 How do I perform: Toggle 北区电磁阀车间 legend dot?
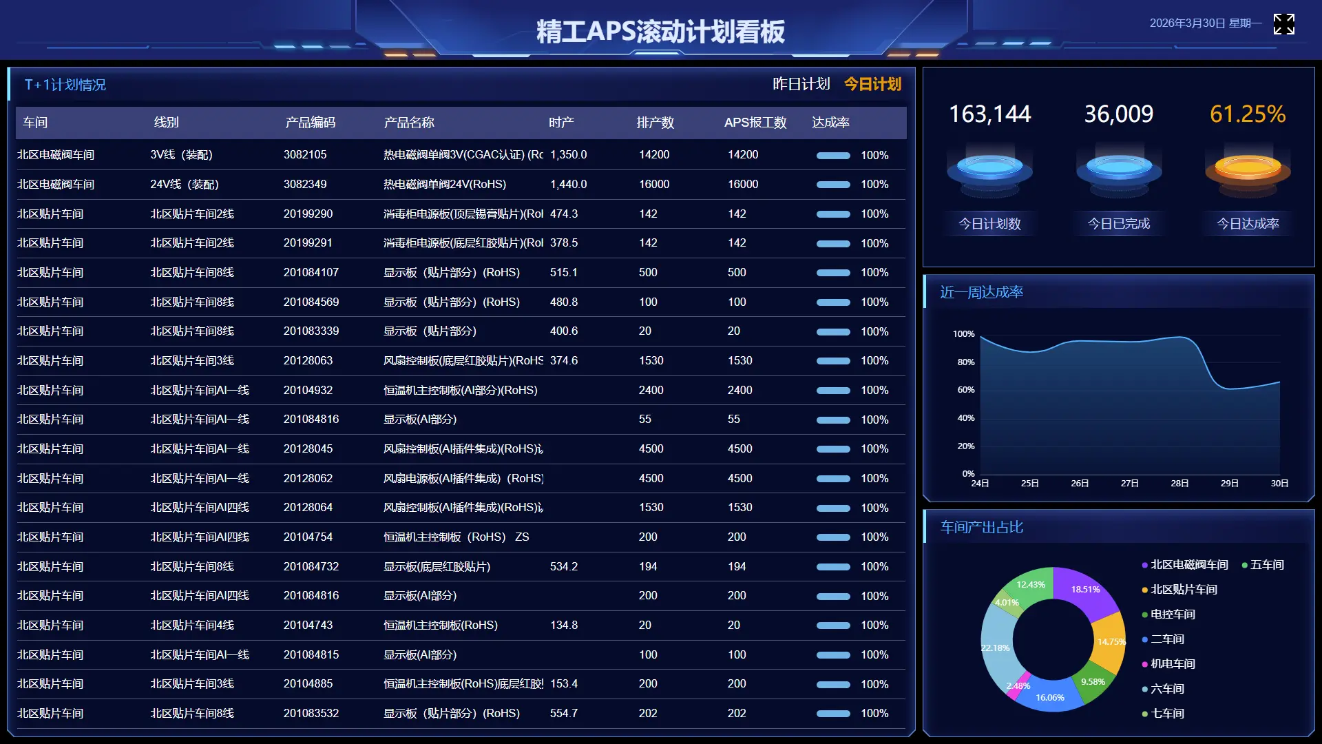click(1145, 566)
